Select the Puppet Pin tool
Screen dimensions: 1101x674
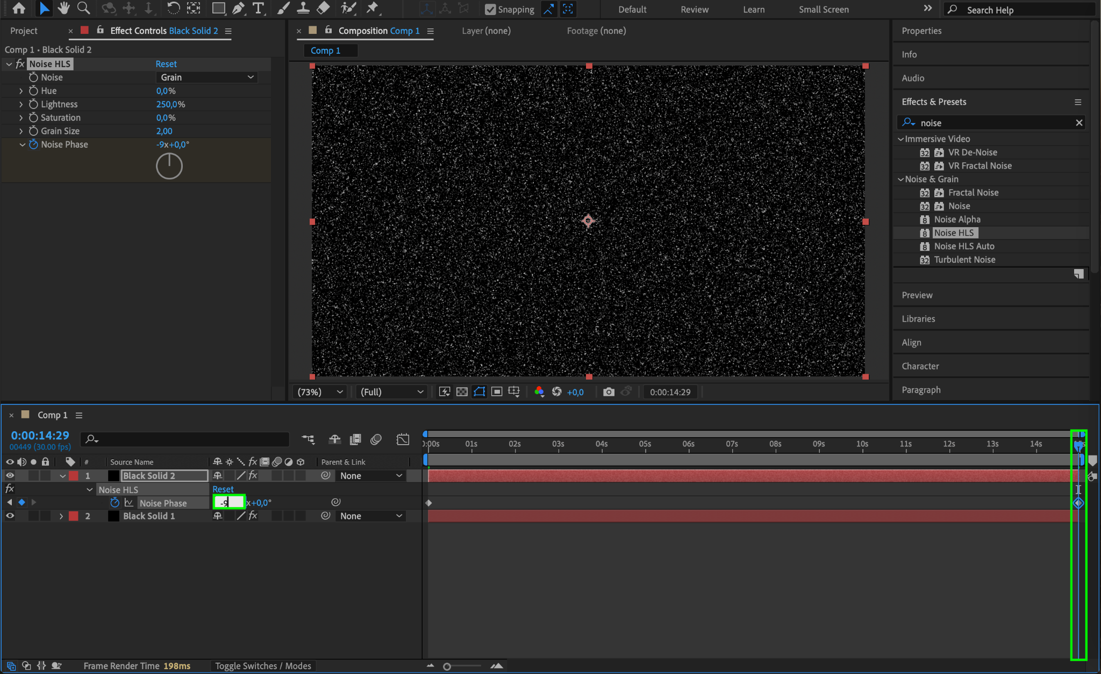click(x=372, y=8)
